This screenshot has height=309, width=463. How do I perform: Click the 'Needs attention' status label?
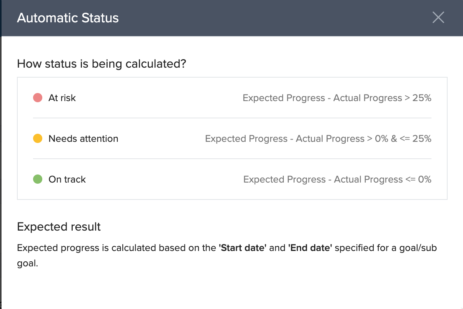point(83,139)
